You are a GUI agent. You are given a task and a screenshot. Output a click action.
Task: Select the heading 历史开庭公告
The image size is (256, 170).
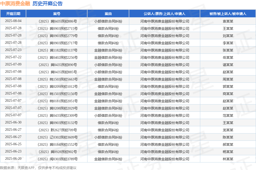click(47, 3)
